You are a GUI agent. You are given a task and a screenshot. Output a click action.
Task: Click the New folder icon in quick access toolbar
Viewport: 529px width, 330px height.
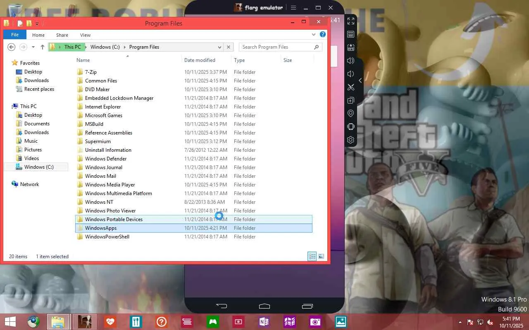click(x=29, y=24)
